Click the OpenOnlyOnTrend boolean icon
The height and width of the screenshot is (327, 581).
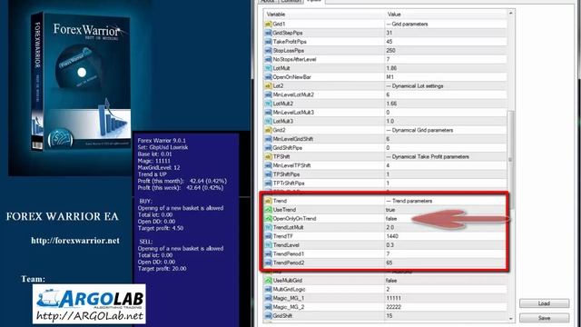[268, 219]
